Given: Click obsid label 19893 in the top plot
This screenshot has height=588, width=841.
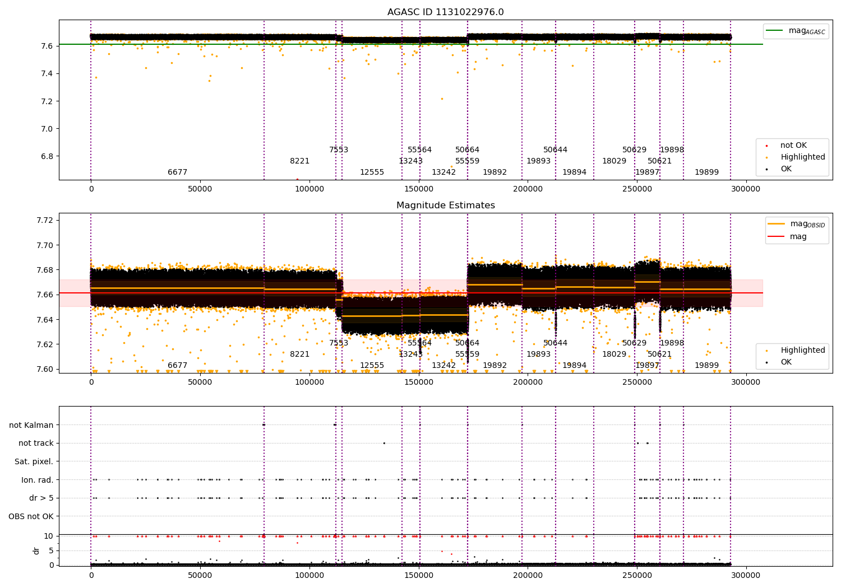Looking at the screenshot, I should point(539,161).
